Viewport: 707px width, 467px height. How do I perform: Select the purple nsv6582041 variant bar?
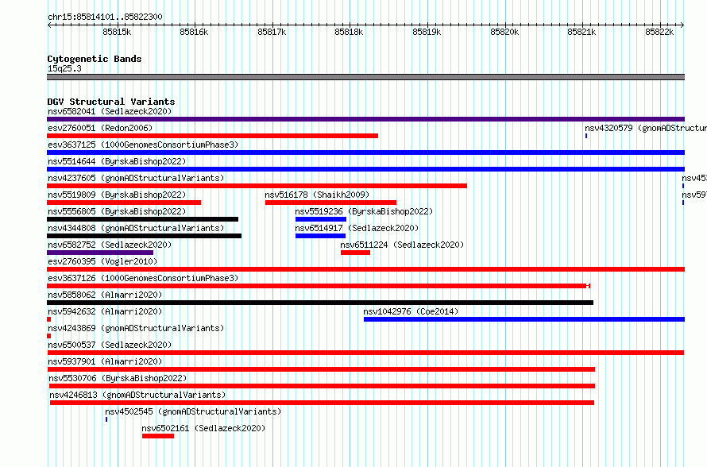[365, 119]
